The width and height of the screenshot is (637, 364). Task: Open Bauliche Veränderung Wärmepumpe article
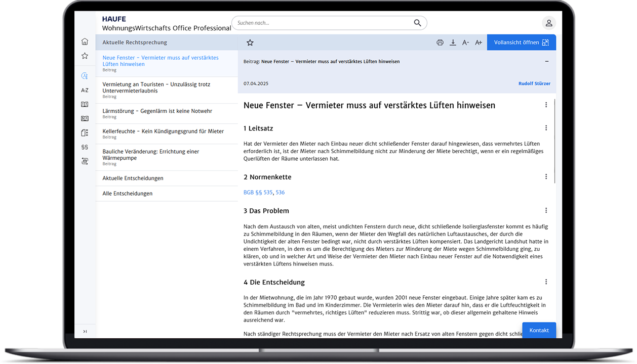point(167,157)
